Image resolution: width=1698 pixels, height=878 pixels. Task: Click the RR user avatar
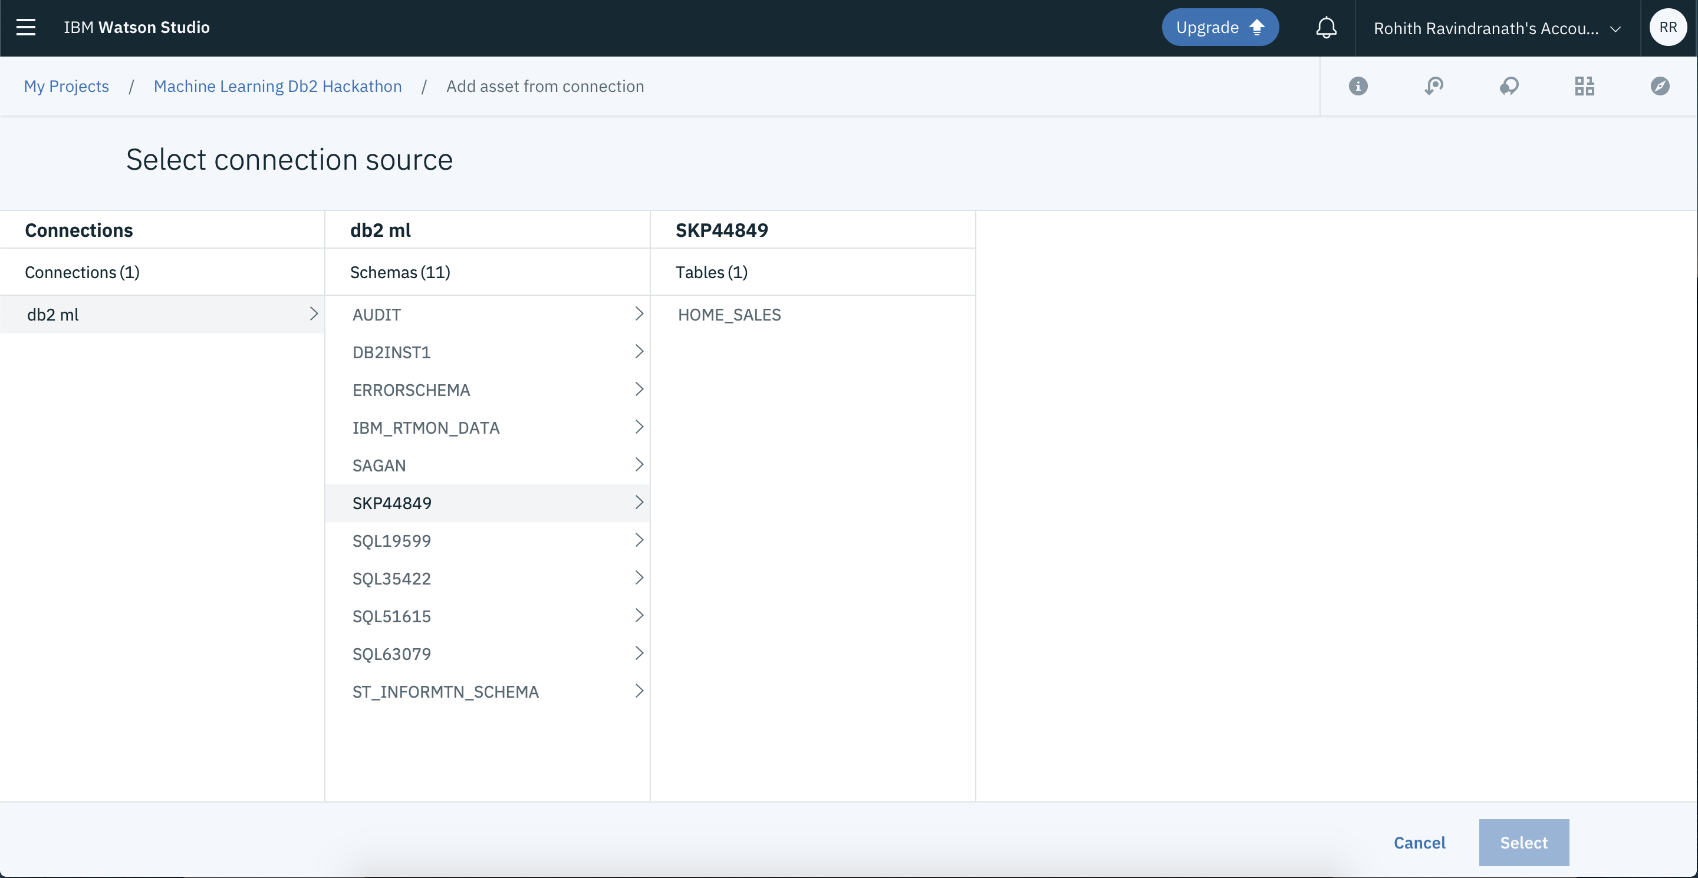[x=1668, y=28]
